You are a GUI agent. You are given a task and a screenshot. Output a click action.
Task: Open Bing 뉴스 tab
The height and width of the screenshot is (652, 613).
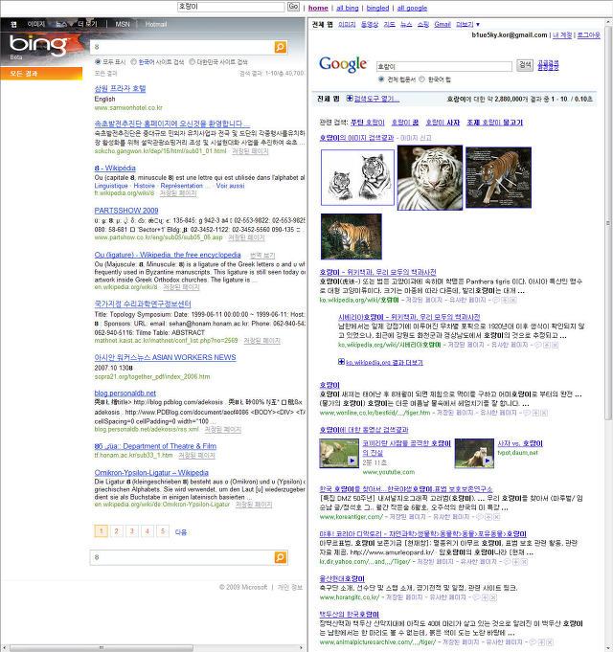61,24
